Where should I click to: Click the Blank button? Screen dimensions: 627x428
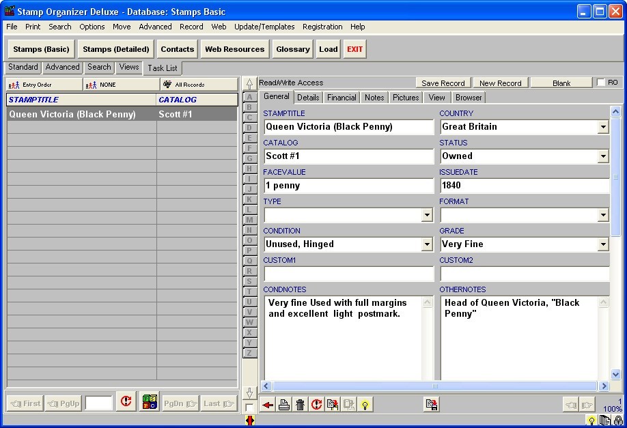coord(561,83)
